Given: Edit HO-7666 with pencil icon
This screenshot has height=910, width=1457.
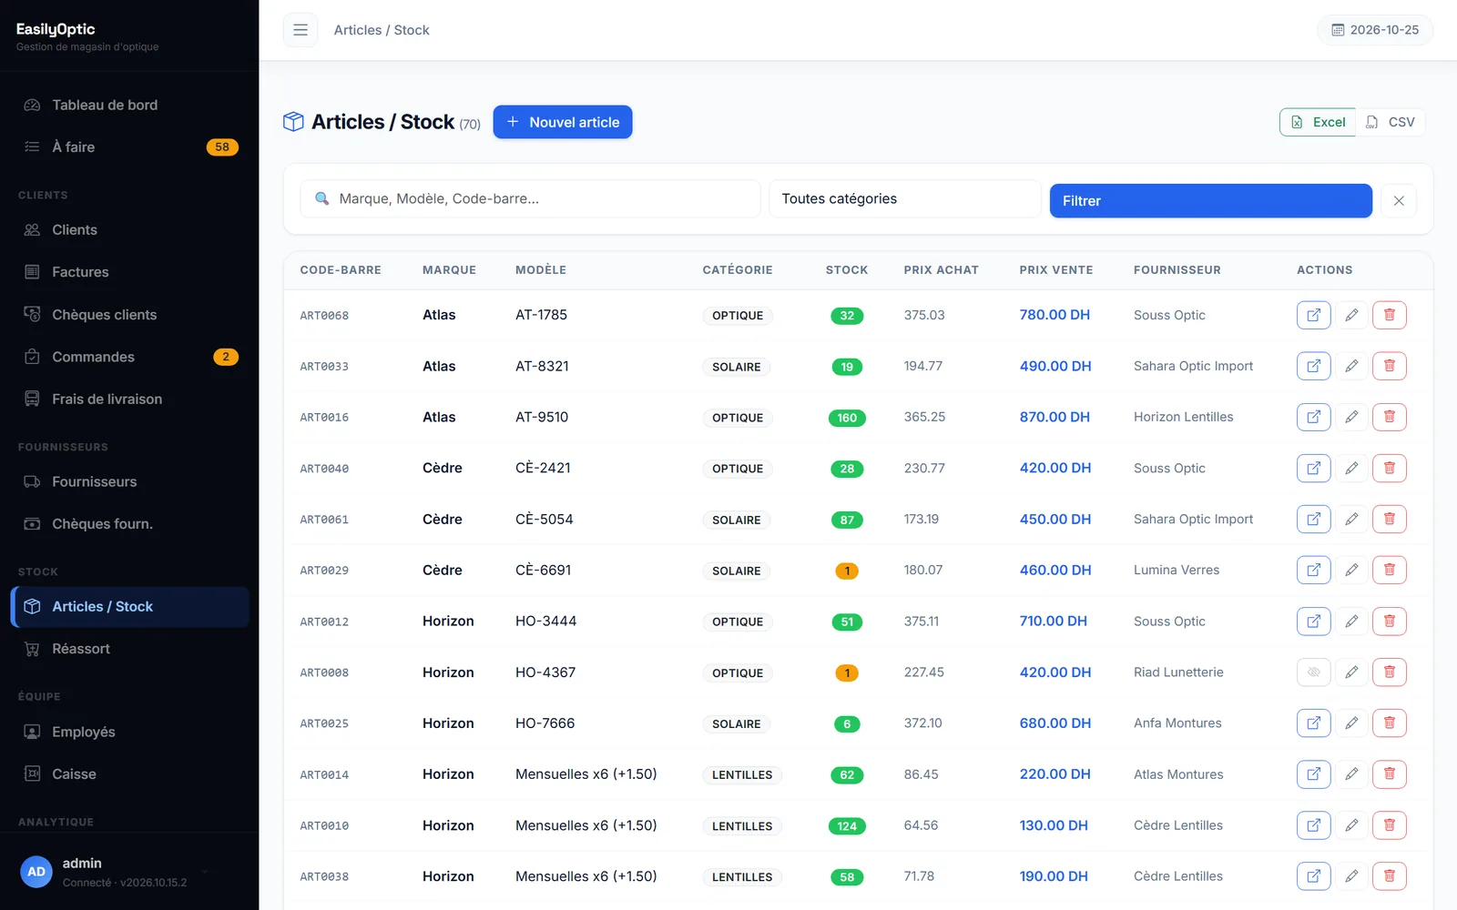Looking at the screenshot, I should [x=1351, y=723].
